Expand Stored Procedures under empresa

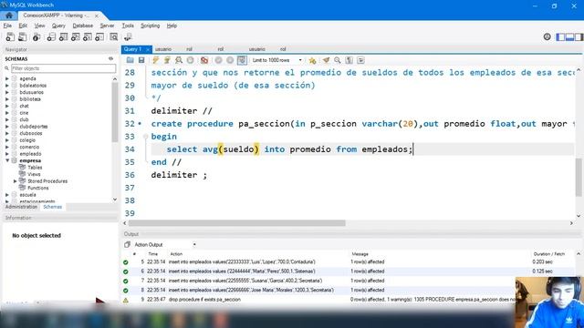[16, 181]
